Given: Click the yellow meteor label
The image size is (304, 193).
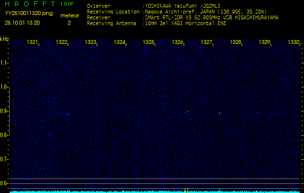Looking at the screenshot, I should coord(69,15).
